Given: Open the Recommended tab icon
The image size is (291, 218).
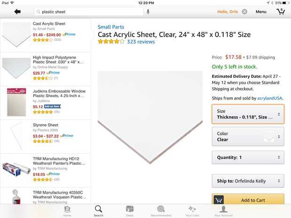Looking at the screenshot, I should [161, 210].
